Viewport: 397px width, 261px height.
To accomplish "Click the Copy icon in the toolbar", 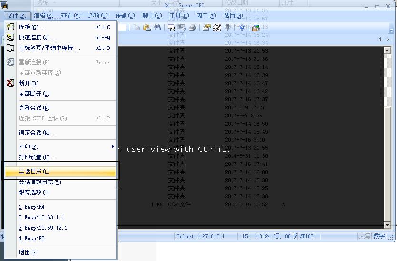I will (x=136, y=28).
